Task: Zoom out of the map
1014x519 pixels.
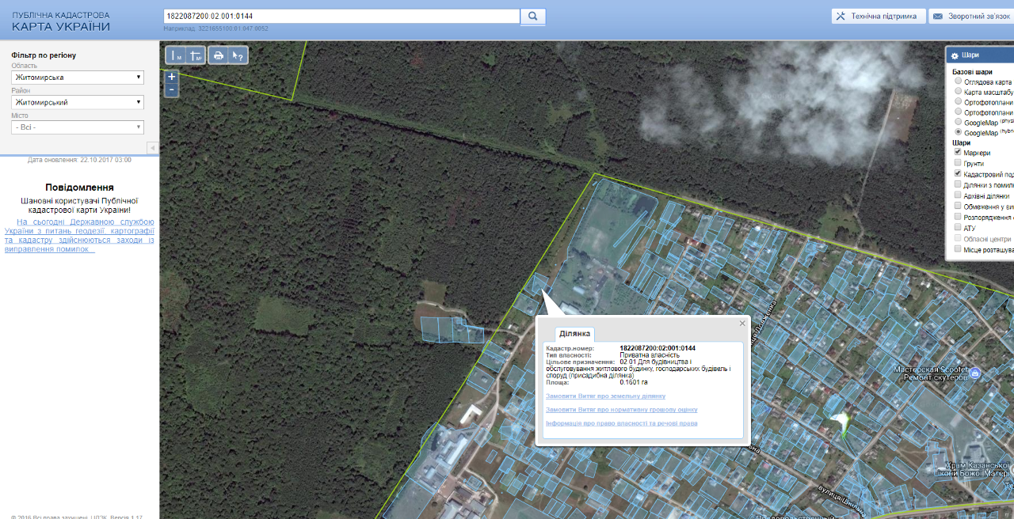Action: [x=172, y=90]
